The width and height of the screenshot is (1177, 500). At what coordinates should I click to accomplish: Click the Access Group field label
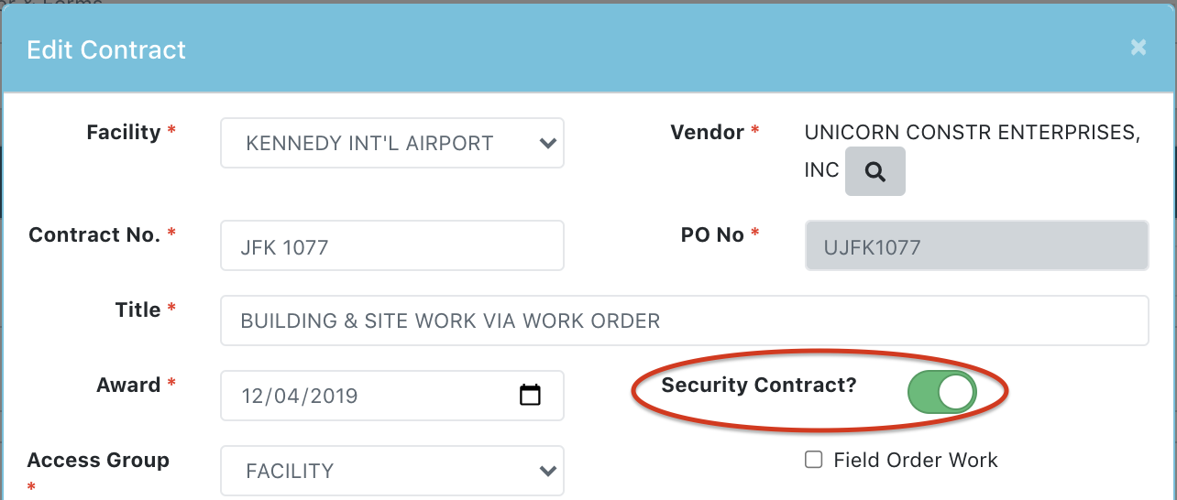pyautogui.click(x=98, y=460)
